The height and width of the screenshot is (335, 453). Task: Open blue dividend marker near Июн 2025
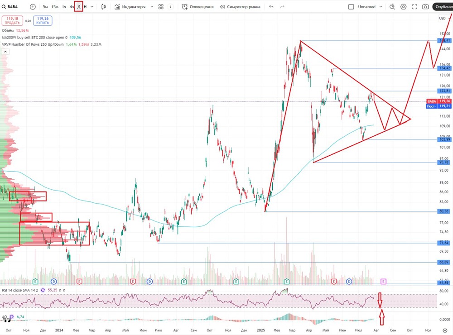(349, 281)
